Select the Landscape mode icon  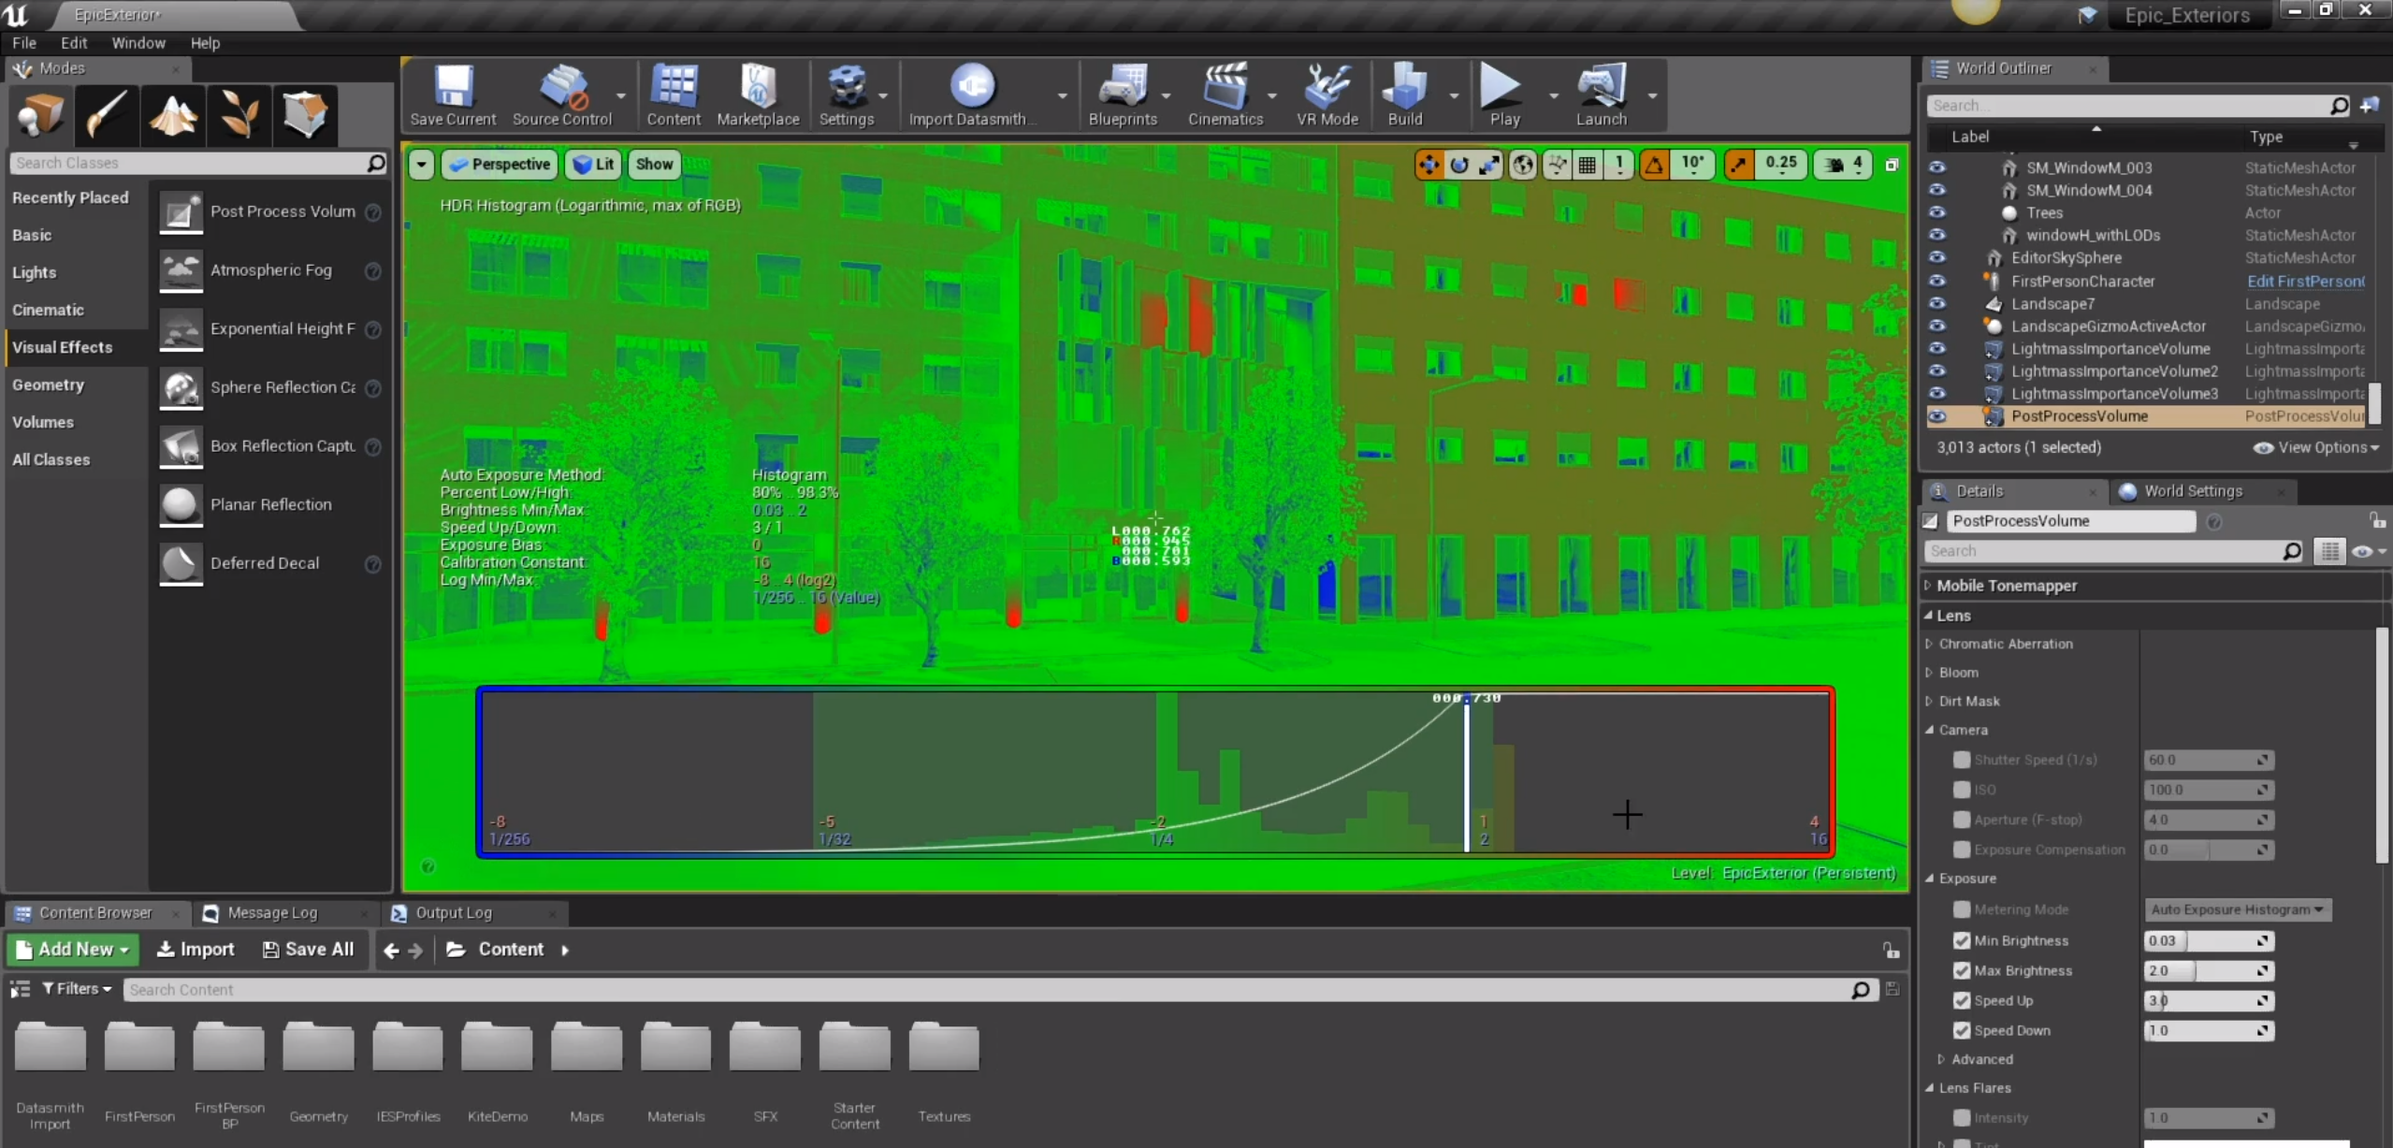pyautogui.click(x=173, y=115)
